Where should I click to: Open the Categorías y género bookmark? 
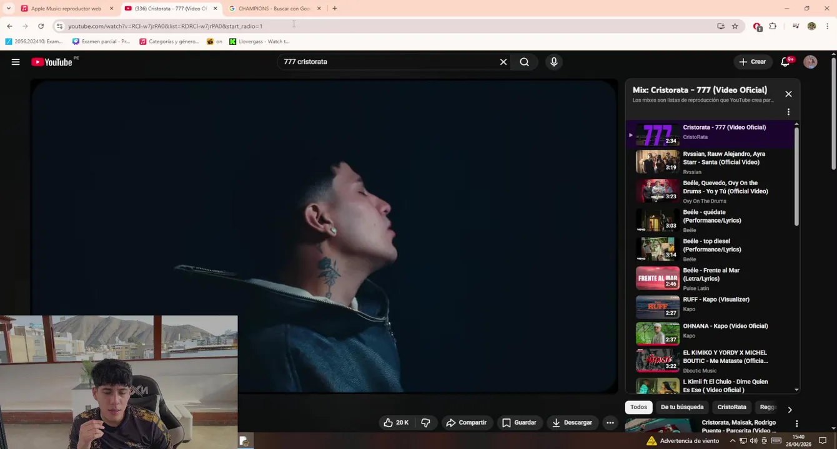click(x=169, y=42)
